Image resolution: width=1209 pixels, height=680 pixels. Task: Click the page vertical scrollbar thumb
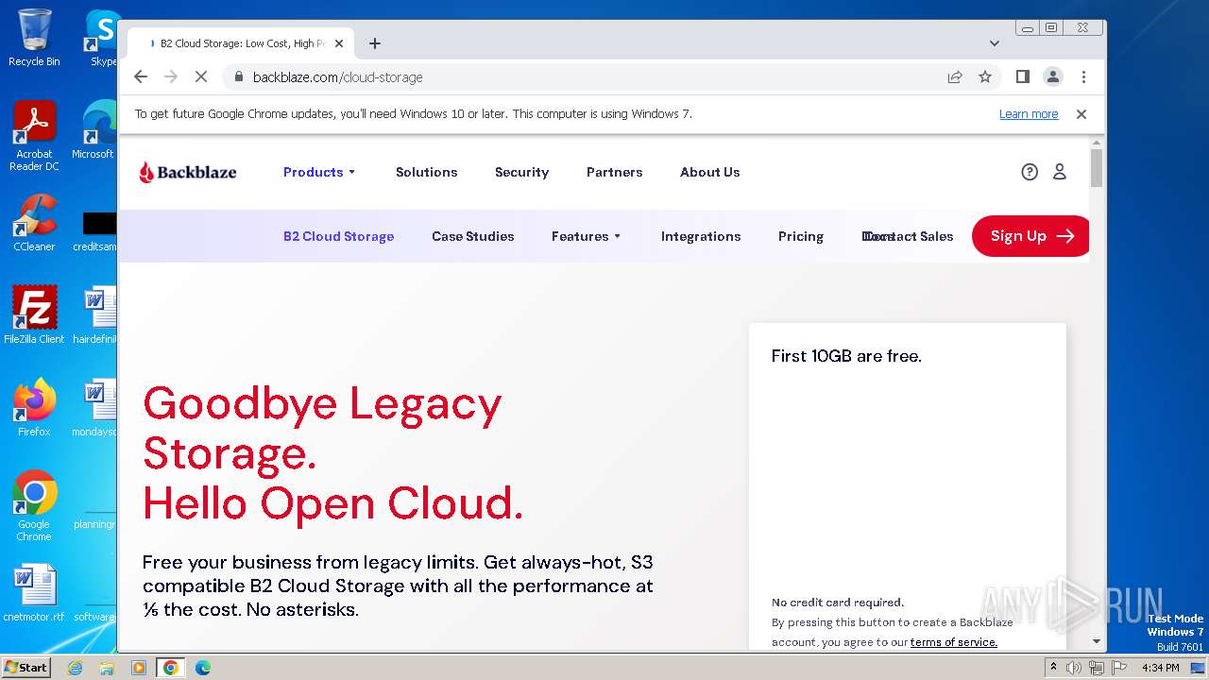tap(1096, 168)
